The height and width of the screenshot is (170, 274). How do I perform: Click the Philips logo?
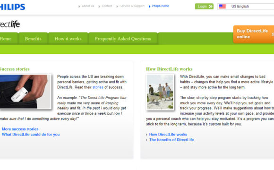tap(12, 7)
